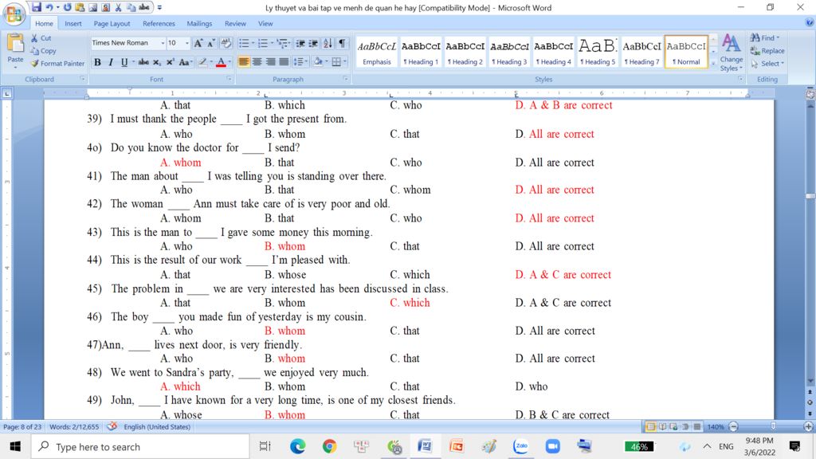
Task: Expand the Bullets list dropdown
Action: click(x=253, y=43)
